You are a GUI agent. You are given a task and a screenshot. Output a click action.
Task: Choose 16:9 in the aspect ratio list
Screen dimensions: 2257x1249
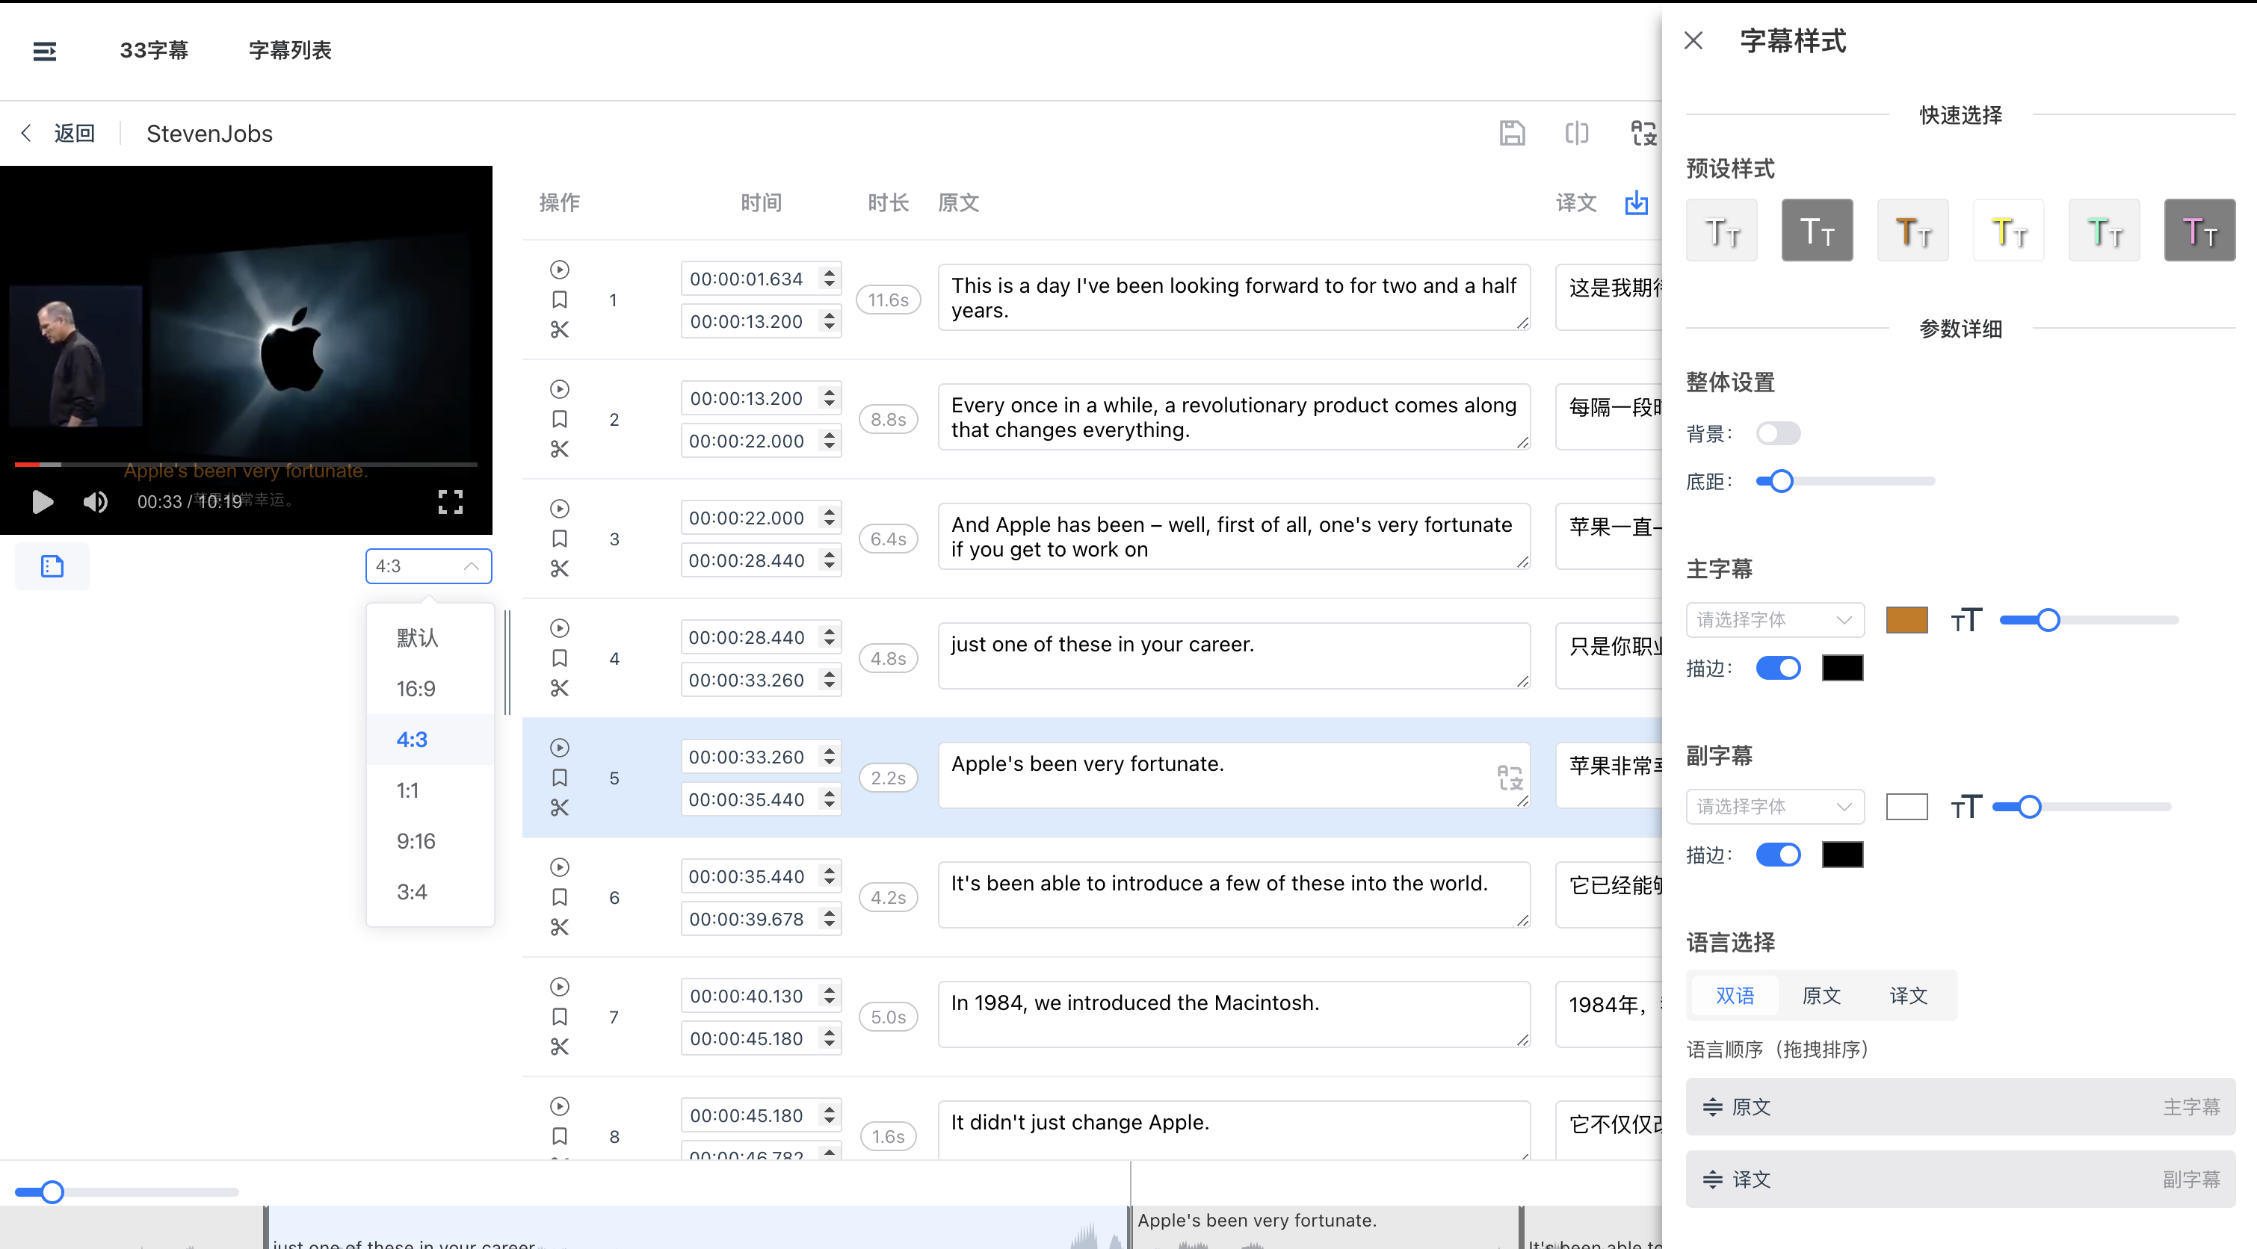416,689
